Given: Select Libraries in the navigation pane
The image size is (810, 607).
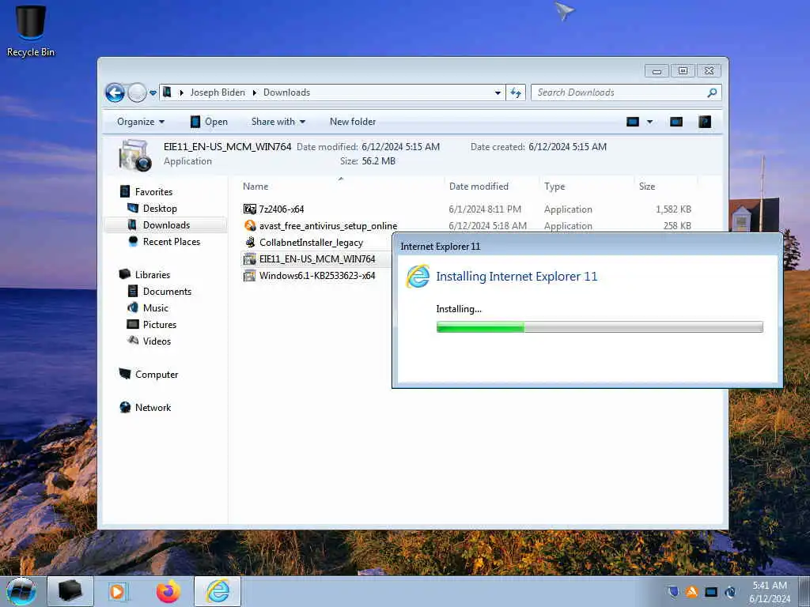Looking at the screenshot, I should 153,274.
